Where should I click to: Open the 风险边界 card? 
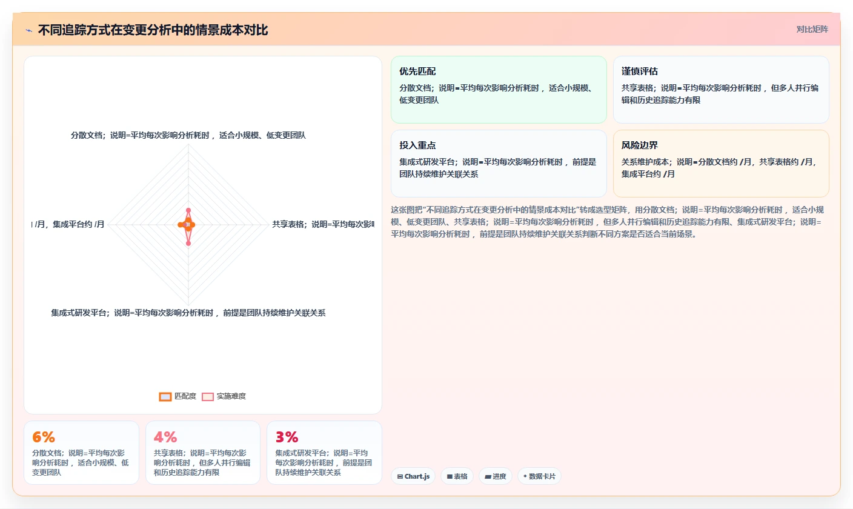(x=721, y=164)
